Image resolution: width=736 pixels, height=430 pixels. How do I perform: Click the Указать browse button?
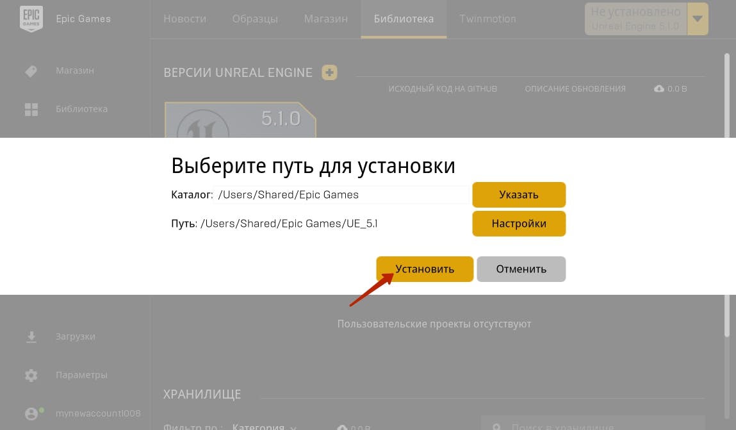(x=519, y=194)
